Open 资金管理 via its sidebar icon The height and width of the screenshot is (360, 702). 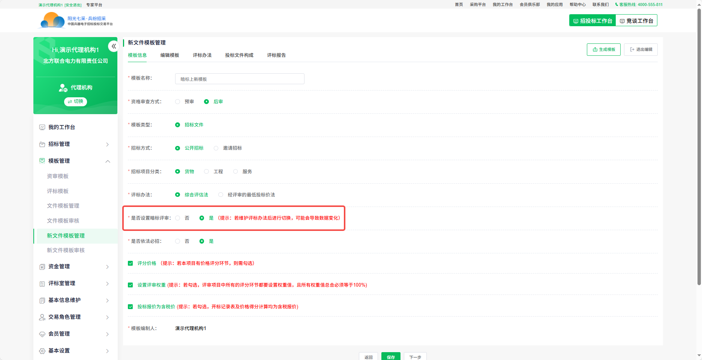[x=42, y=266]
